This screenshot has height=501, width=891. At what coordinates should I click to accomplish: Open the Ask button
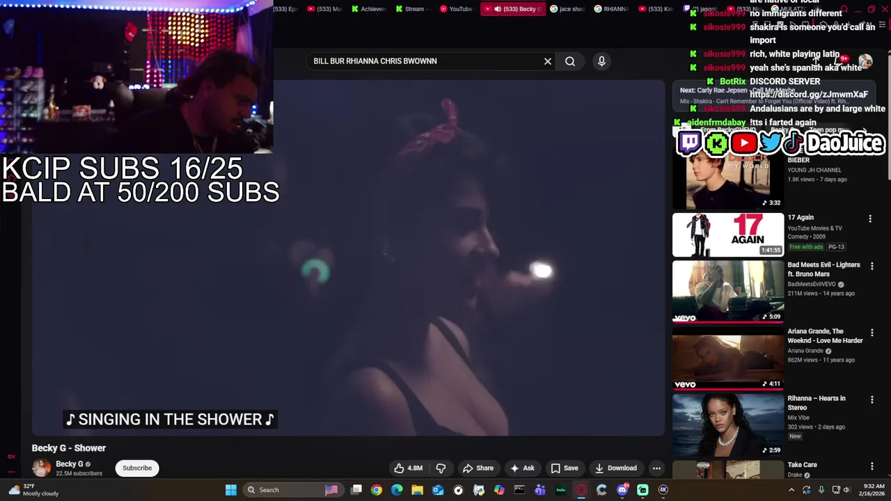522,468
